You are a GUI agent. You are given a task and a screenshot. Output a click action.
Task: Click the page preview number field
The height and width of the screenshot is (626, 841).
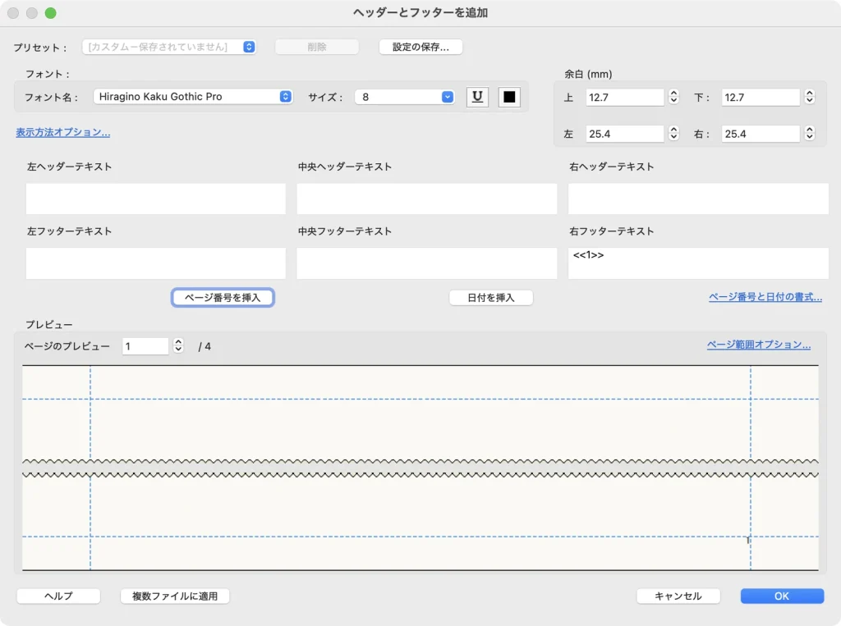[145, 346]
